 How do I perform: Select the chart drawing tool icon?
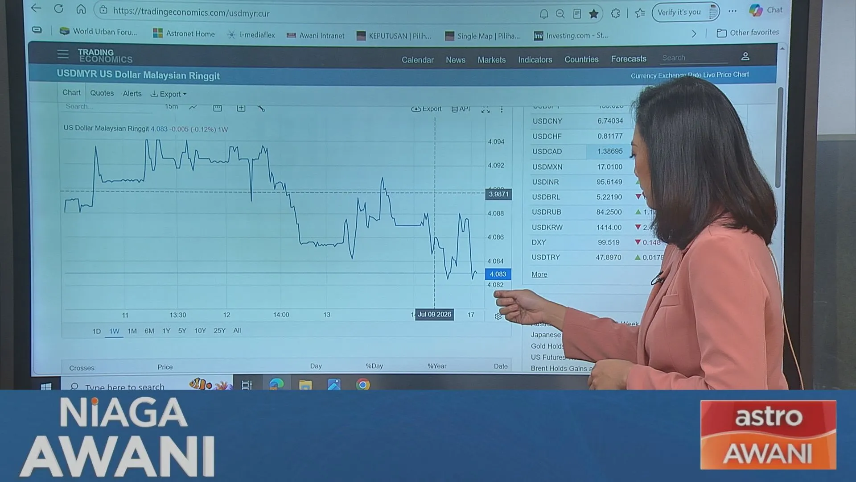pyautogui.click(x=261, y=108)
